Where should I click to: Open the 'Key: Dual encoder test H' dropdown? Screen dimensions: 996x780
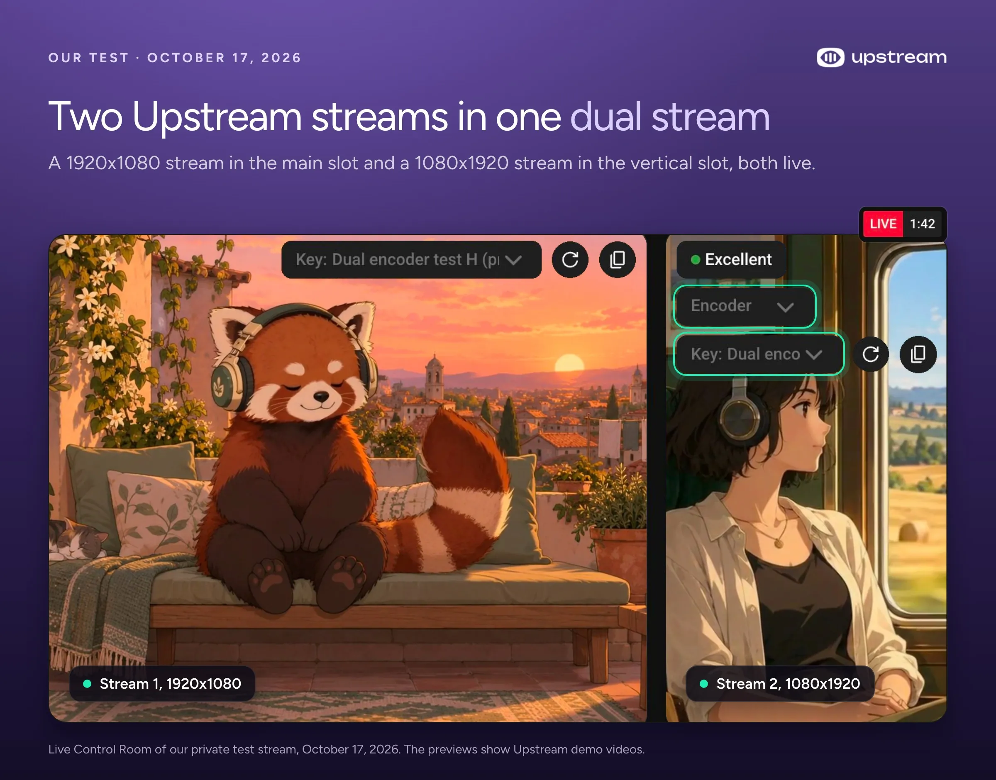point(411,260)
